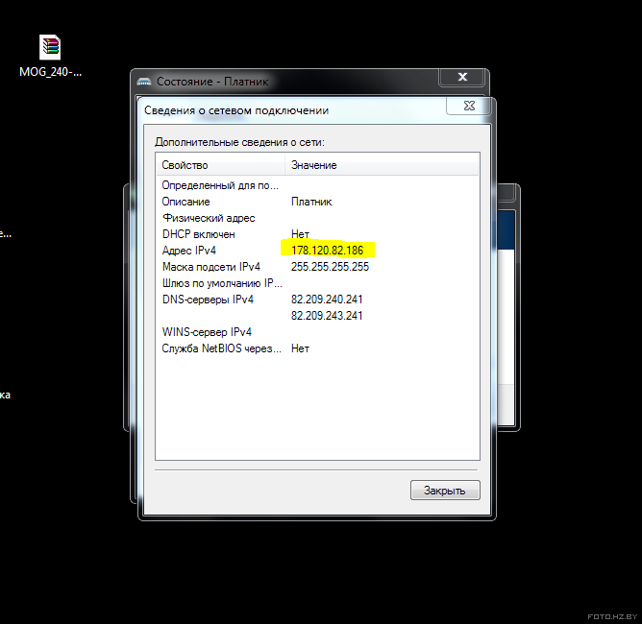Click the network icon in the Состояние - Платник title bar
Screen dimensions: 642x624
point(144,81)
